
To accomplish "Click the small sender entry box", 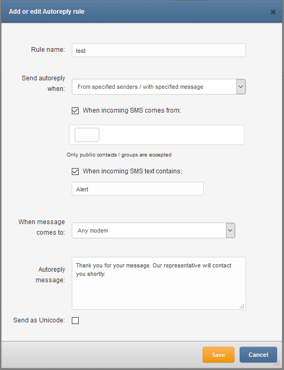I will click(x=87, y=135).
